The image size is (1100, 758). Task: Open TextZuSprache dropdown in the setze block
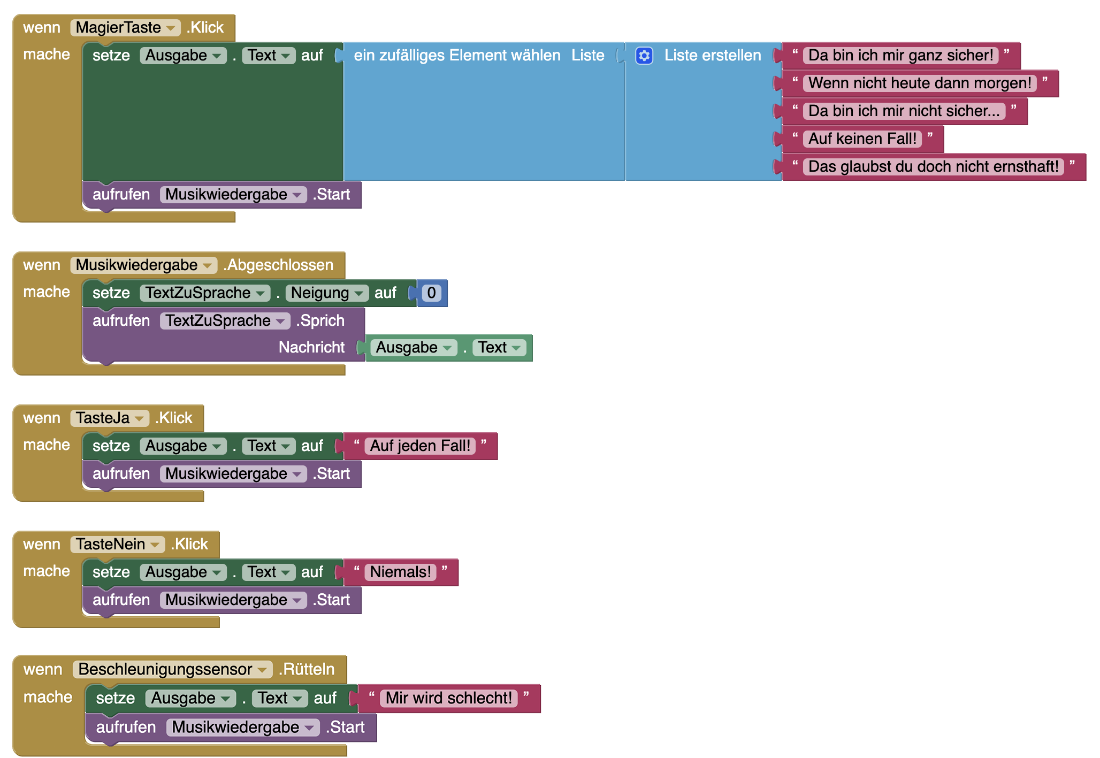(261, 293)
